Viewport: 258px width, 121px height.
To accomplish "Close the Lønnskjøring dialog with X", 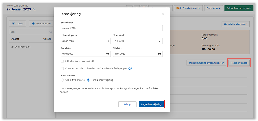I will tap(163, 14).
